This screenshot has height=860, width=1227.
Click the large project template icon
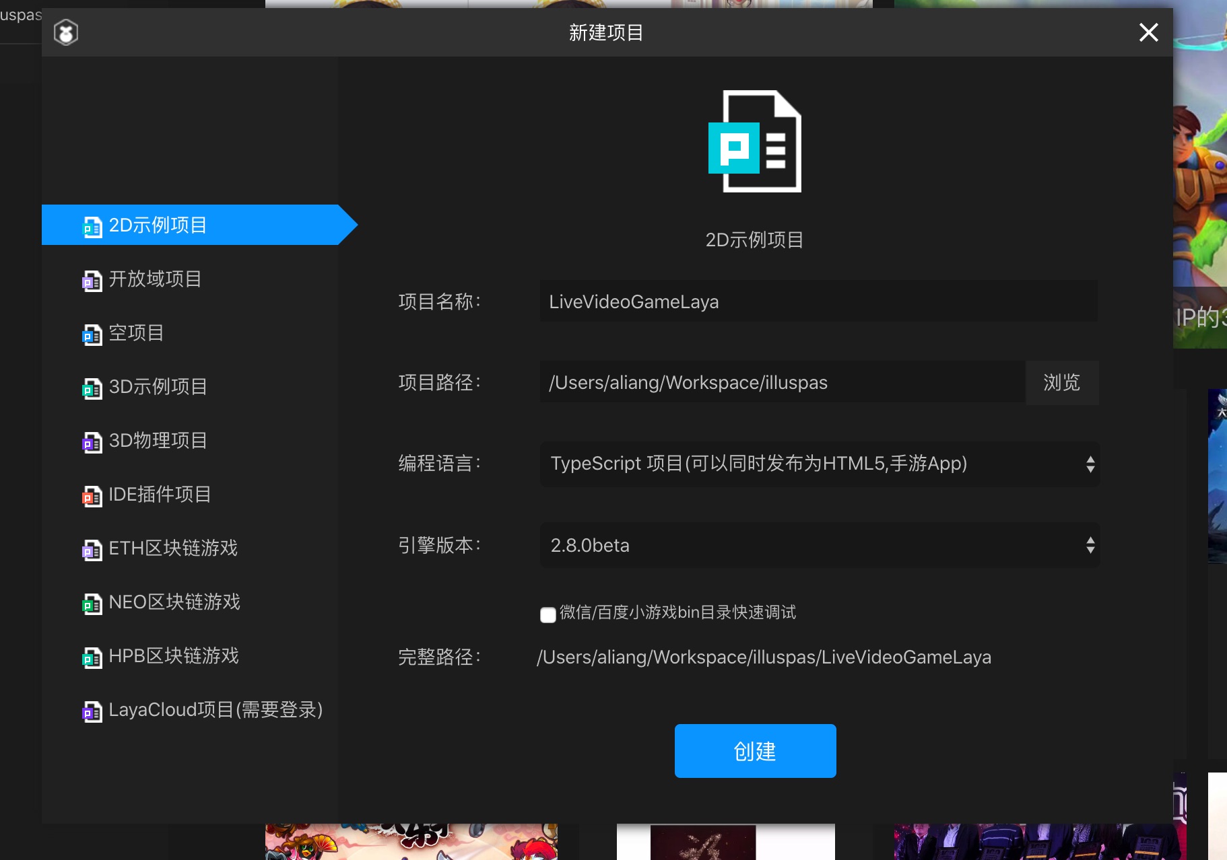coord(755,141)
